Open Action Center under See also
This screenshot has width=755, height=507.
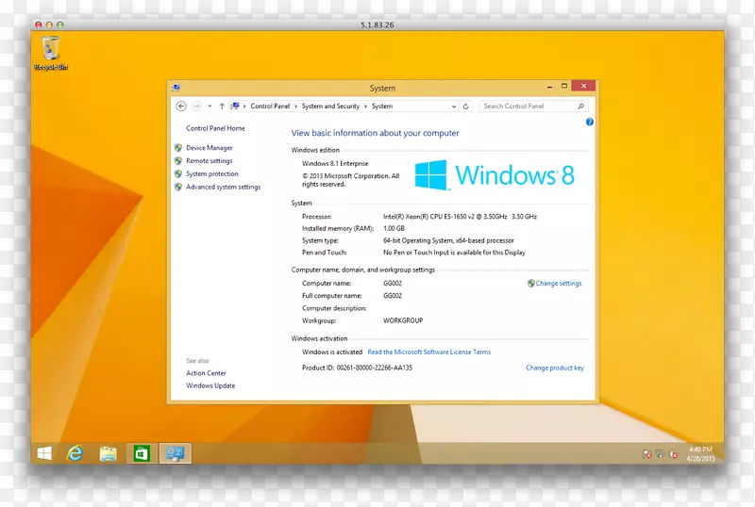[x=206, y=373]
